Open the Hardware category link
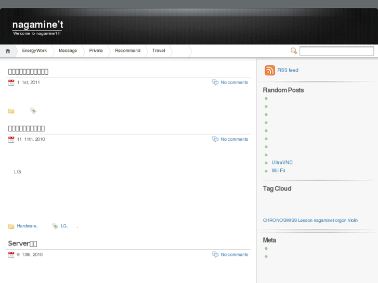The width and height of the screenshot is (378, 283). [27, 226]
